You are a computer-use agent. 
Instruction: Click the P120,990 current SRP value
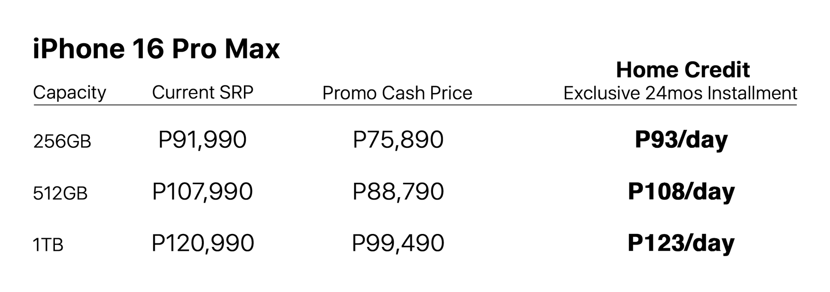click(202, 243)
